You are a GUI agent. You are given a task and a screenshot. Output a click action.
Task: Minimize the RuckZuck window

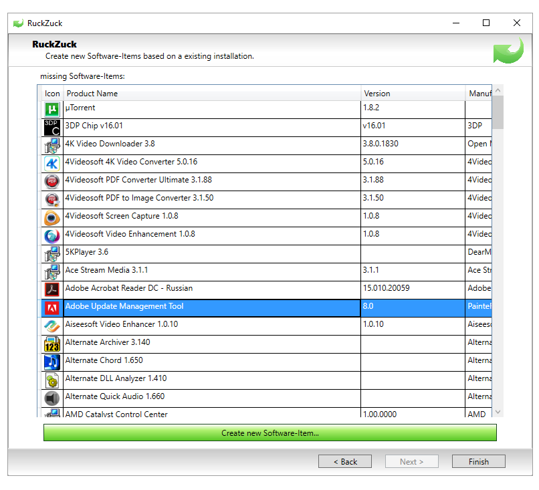[456, 23]
